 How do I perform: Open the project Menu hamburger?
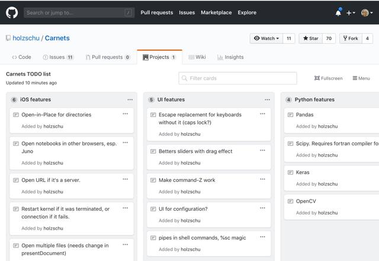coord(361,78)
